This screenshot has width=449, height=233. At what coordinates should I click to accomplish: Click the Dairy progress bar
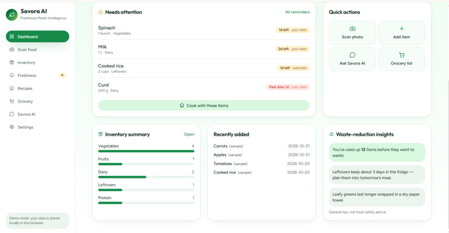(146, 177)
